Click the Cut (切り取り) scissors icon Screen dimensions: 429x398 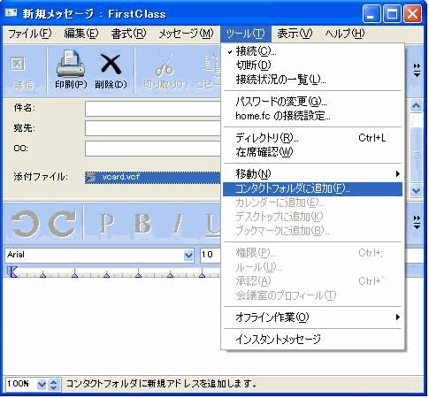coord(165,65)
